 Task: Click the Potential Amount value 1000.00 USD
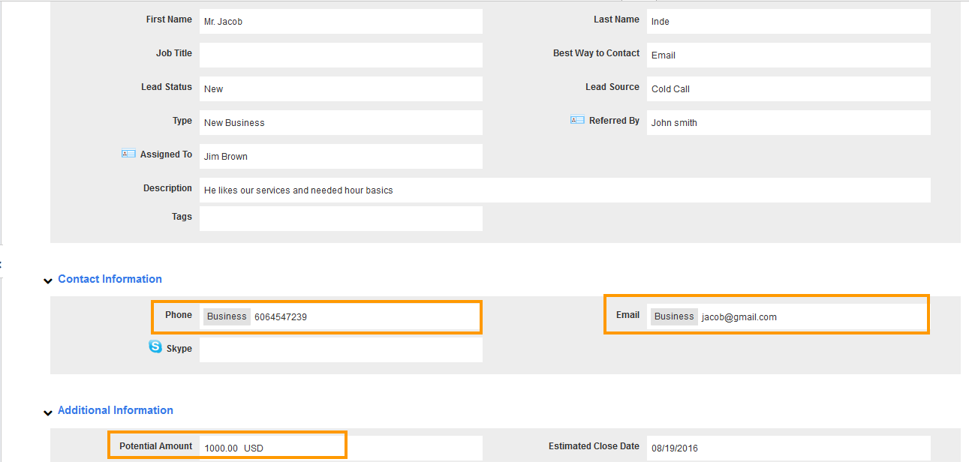(x=234, y=448)
